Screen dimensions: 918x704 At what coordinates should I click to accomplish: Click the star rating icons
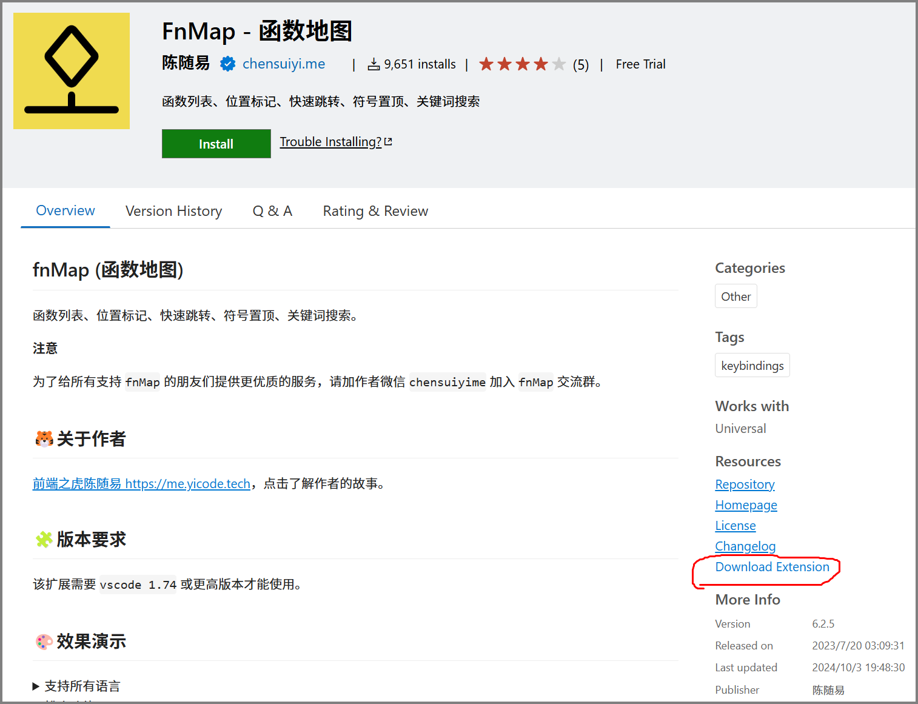[522, 64]
